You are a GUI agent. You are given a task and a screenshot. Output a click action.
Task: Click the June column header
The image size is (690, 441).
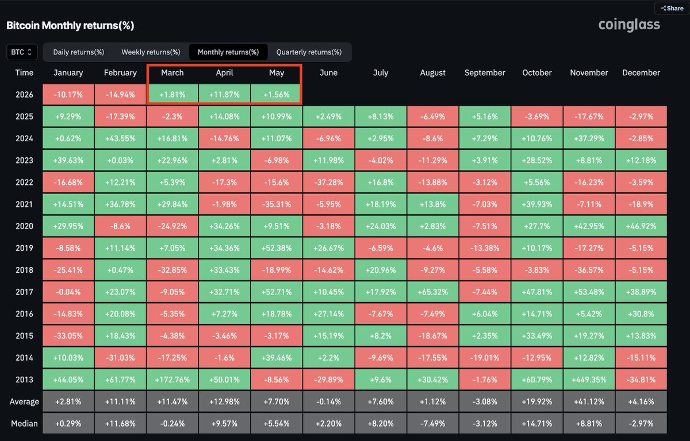click(328, 73)
